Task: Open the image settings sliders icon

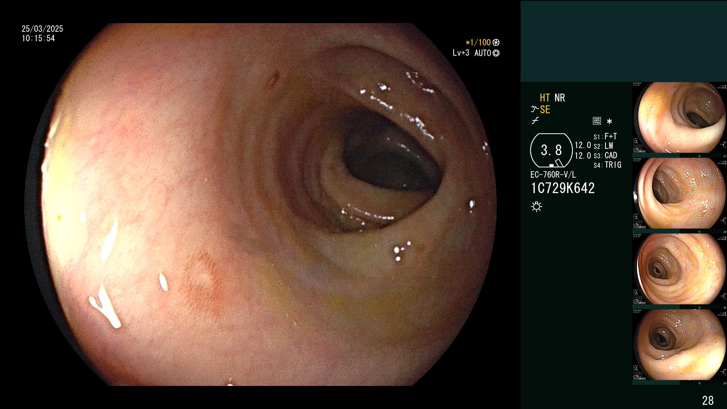Action: pos(597,121)
